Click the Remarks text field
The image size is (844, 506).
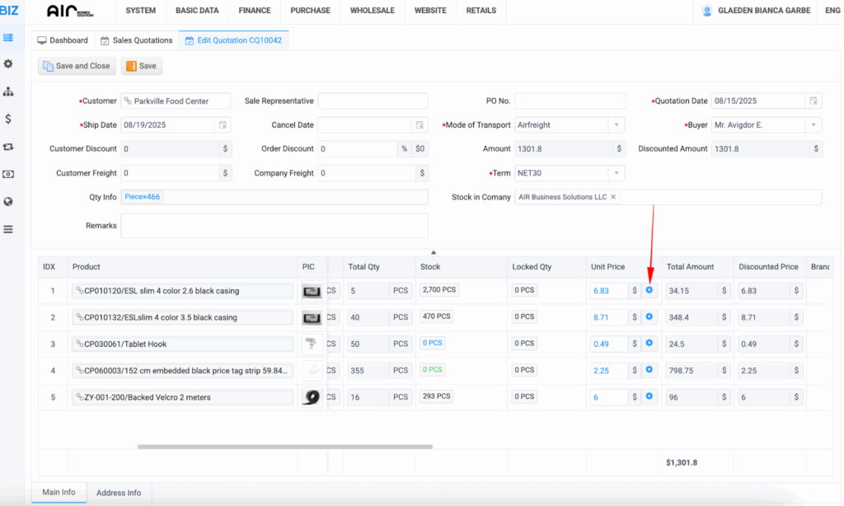(x=274, y=226)
